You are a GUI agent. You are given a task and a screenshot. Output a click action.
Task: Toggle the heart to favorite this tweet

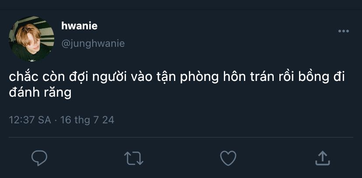tap(228, 158)
